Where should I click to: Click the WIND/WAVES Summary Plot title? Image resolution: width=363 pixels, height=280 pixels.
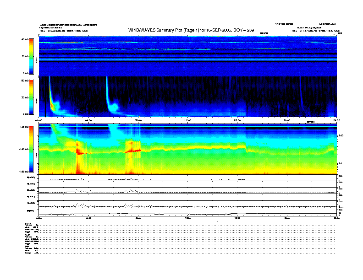click(x=191, y=30)
